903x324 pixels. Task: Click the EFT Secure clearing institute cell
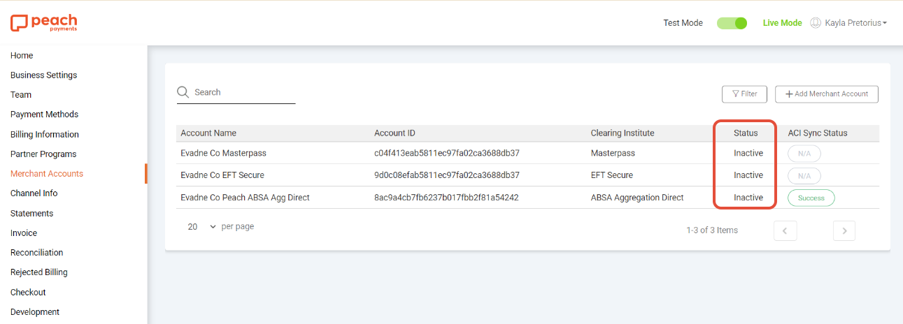point(612,175)
